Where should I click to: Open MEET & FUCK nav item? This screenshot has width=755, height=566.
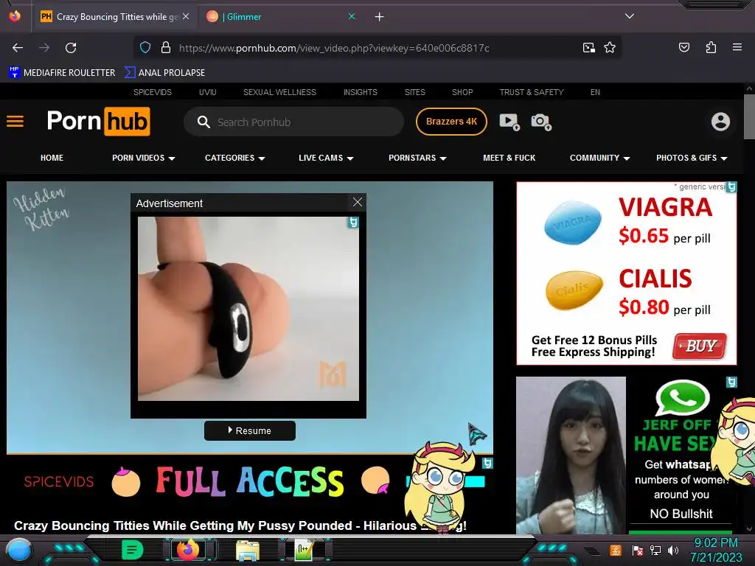[509, 158]
